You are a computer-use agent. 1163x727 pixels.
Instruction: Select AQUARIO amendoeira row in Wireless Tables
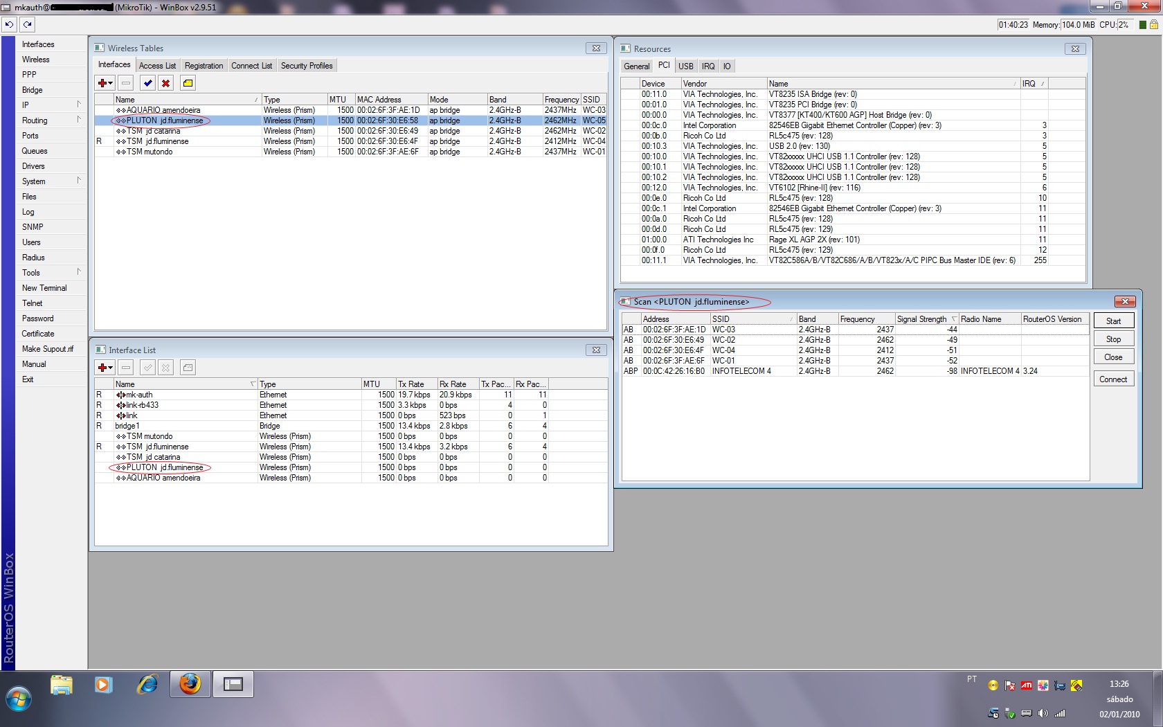(350, 110)
